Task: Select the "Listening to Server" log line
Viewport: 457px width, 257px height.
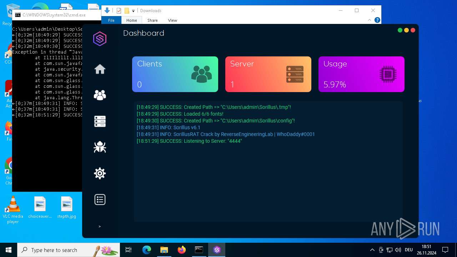Action: [189, 141]
